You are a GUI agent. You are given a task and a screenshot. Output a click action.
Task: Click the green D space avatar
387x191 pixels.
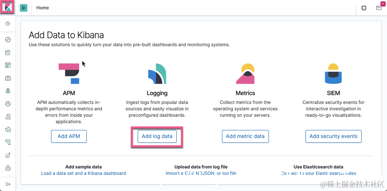coord(23,8)
